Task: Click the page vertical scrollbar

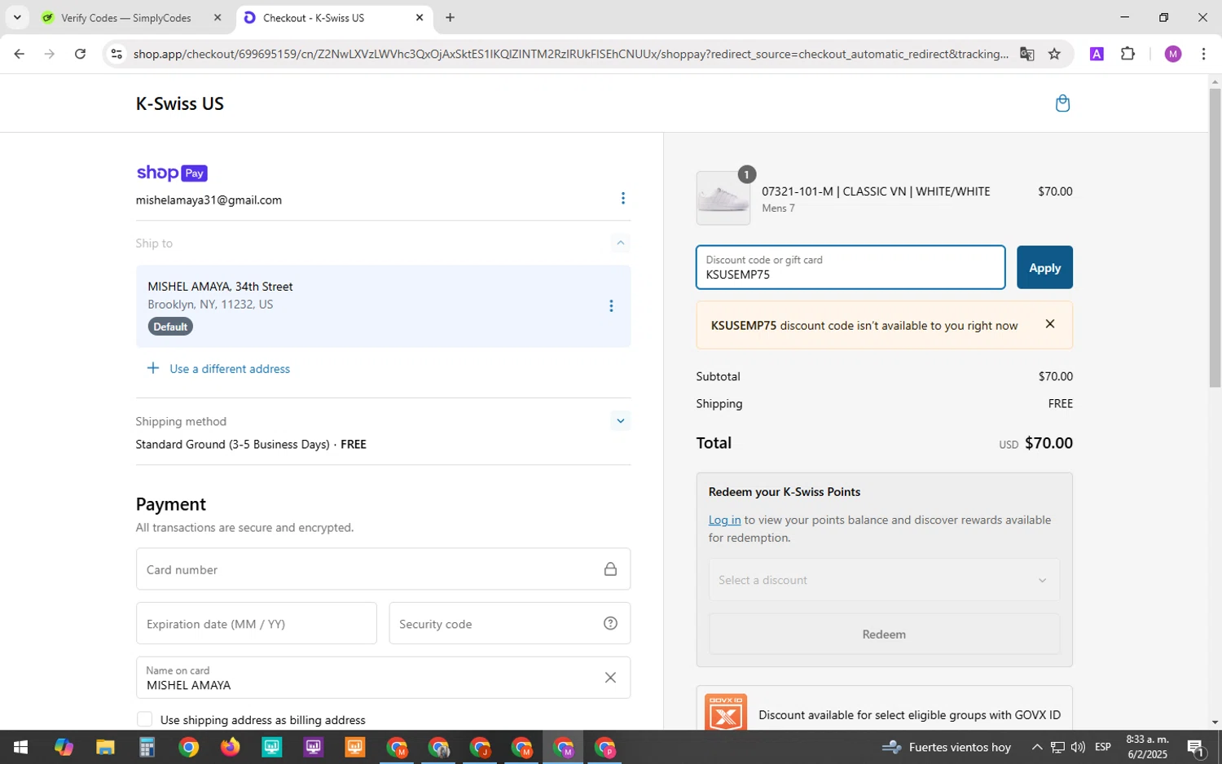Action: pos(1215,237)
